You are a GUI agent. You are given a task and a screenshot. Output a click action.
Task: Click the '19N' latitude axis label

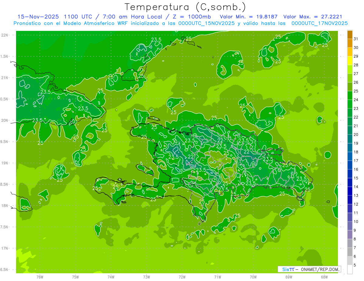[5, 163]
